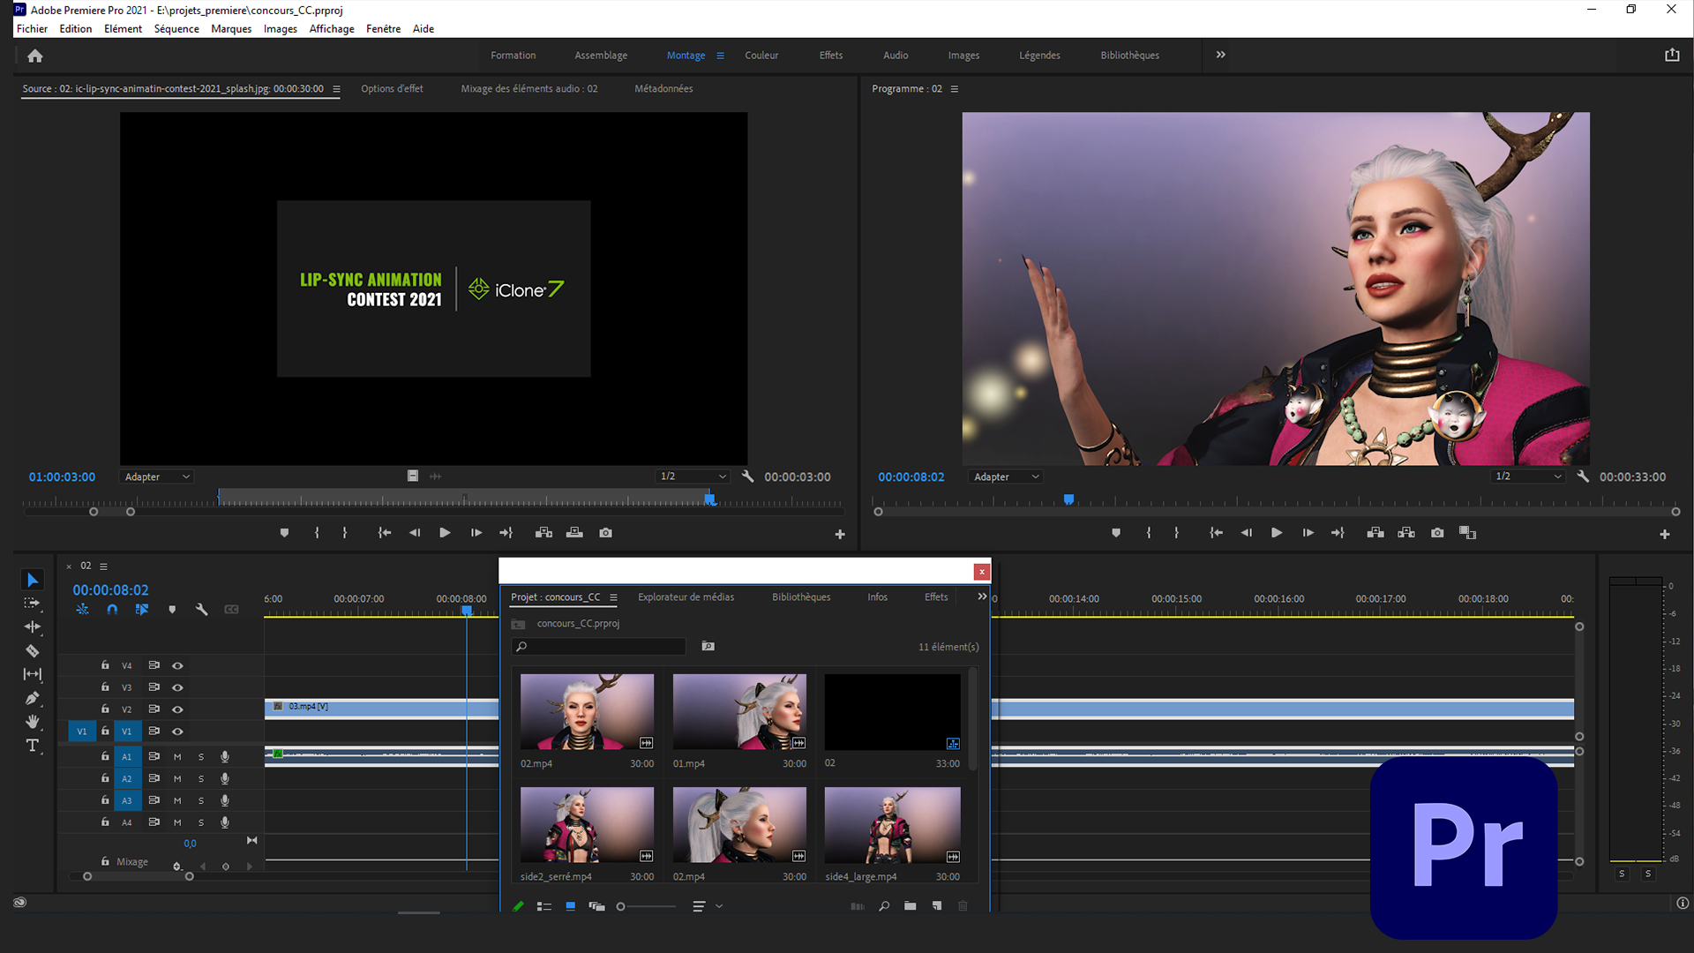Switch Project panel to Freeform view
Viewport: 1694px width, 953px height.
(x=597, y=906)
